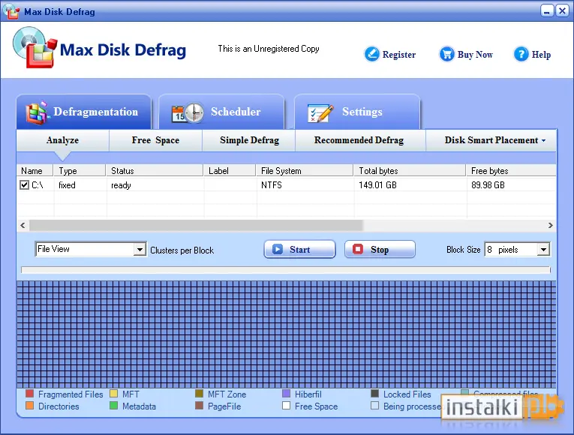Choose Recommended Defrag
574x435 pixels.
coord(359,140)
